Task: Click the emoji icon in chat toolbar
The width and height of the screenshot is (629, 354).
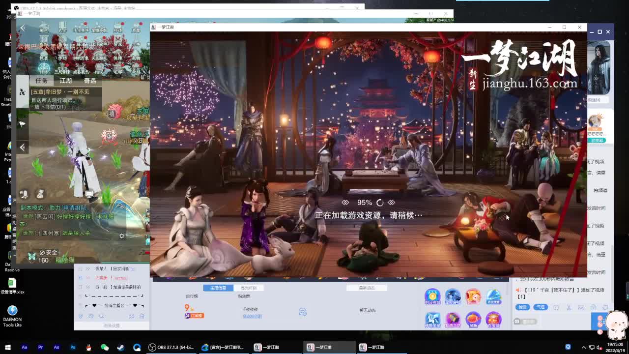Action: tap(556, 307)
